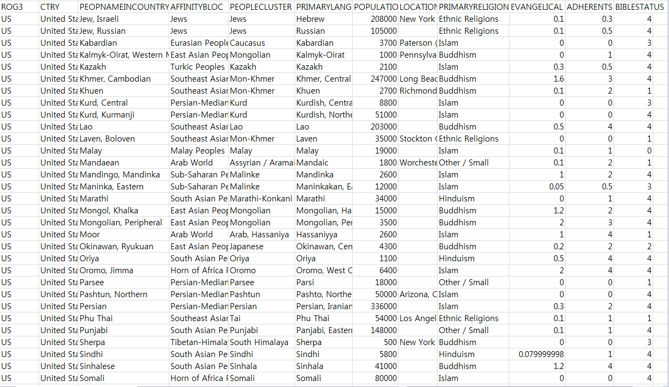The image size is (669, 387).
Task: Select the population cell 247000
Action: pos(376,79)
